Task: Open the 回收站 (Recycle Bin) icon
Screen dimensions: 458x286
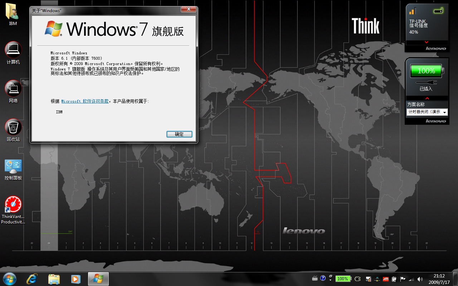Action: point(13,127)
